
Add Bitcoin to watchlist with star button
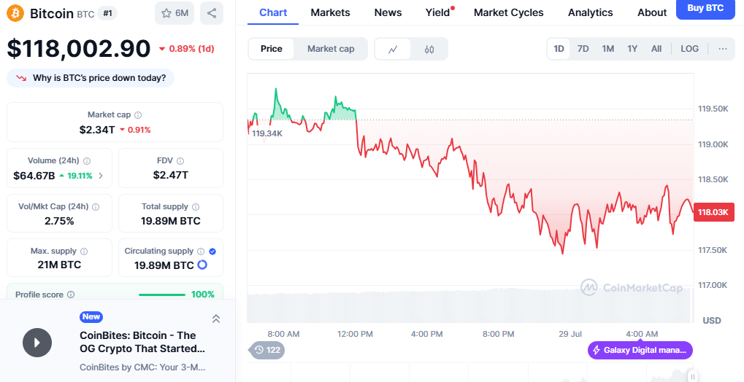pyautogui.click(x=174, y=13)
